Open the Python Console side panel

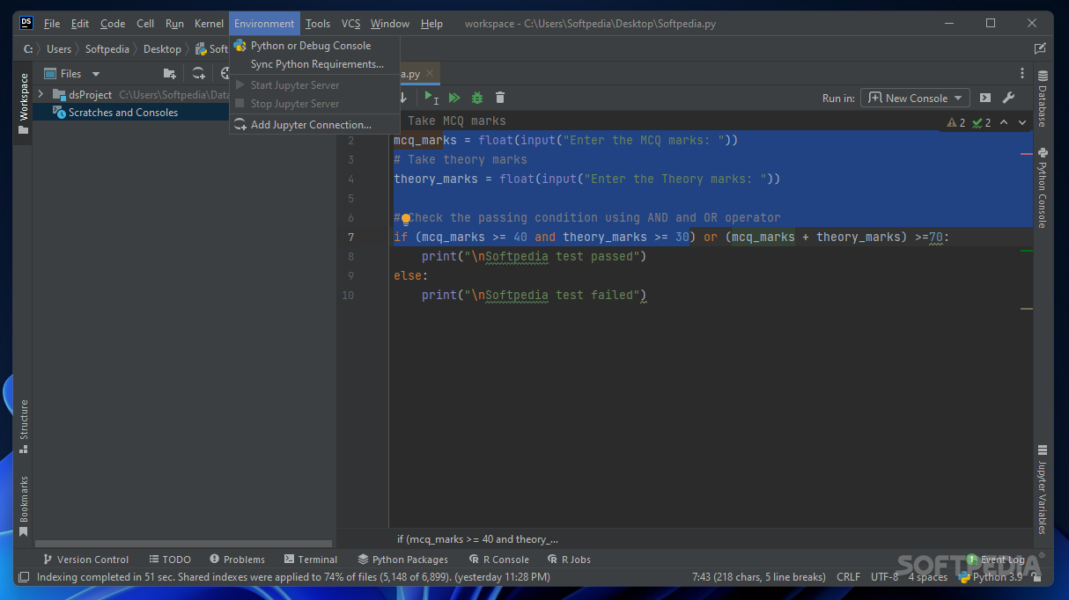[1043, 188]
